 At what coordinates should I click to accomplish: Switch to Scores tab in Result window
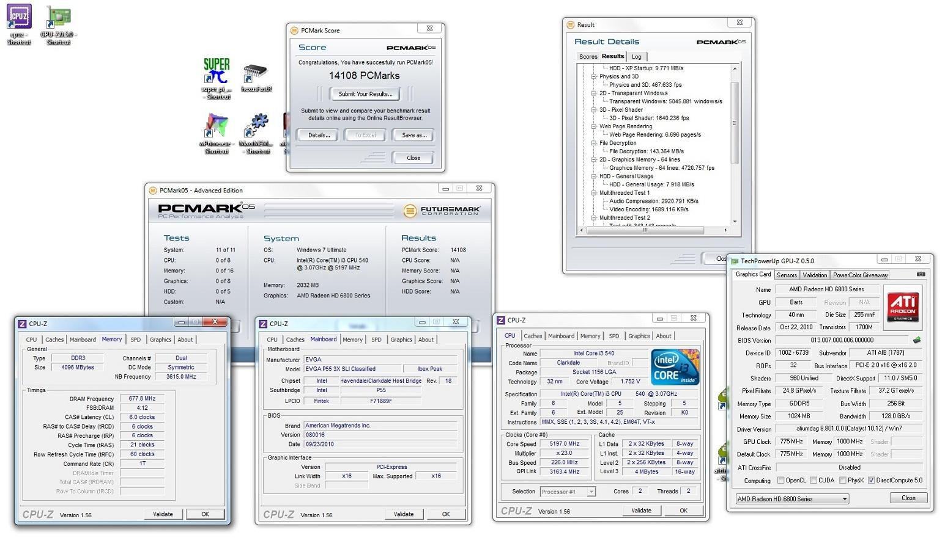point(588,57)
